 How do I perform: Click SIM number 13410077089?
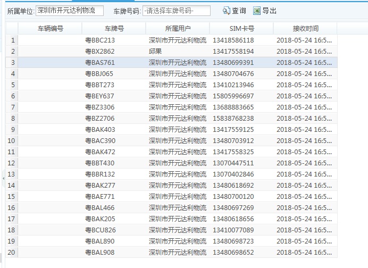[x=233, y=230]
